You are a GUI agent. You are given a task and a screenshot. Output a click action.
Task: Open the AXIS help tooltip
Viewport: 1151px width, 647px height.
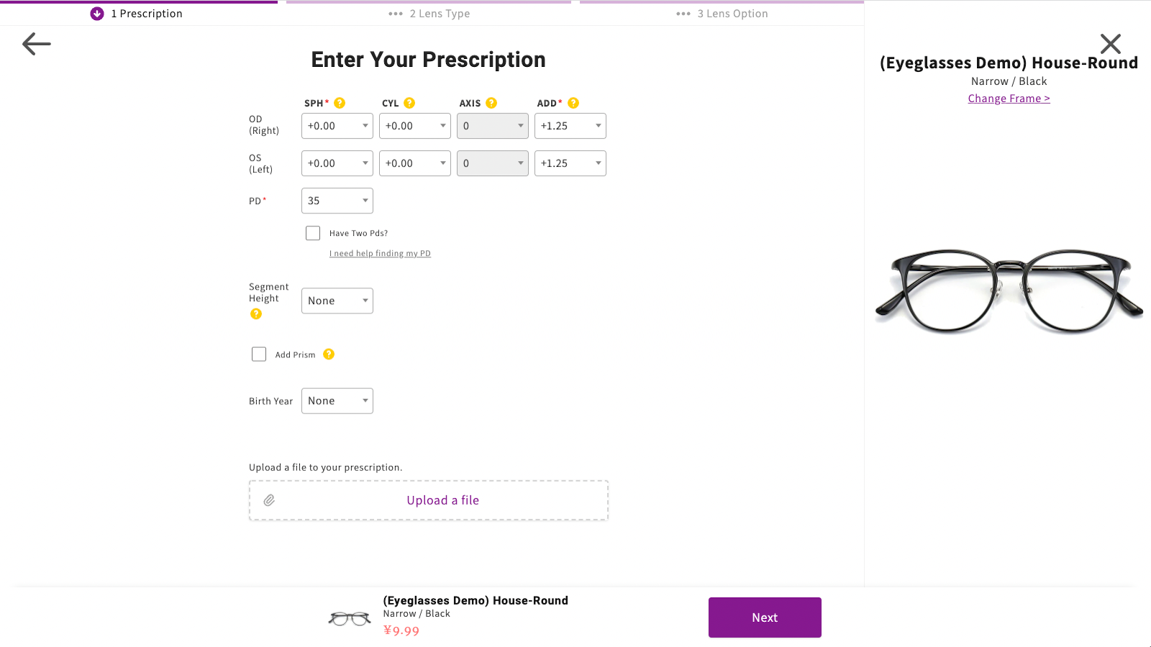click(493, 102)
